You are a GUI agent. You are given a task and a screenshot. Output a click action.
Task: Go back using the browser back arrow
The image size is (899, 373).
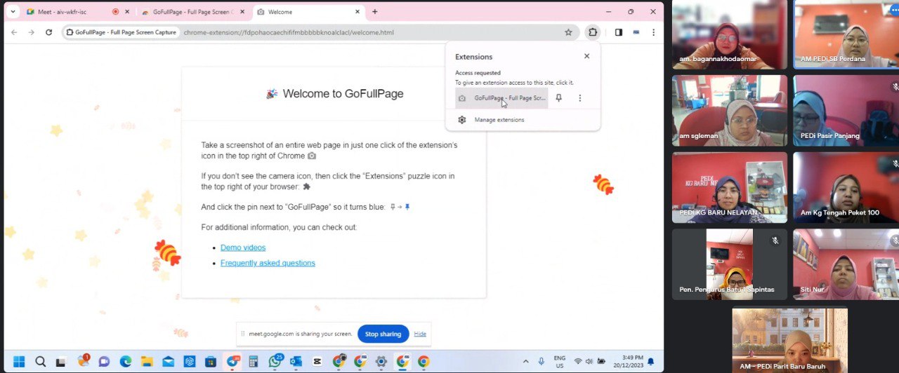pos(14,32)
